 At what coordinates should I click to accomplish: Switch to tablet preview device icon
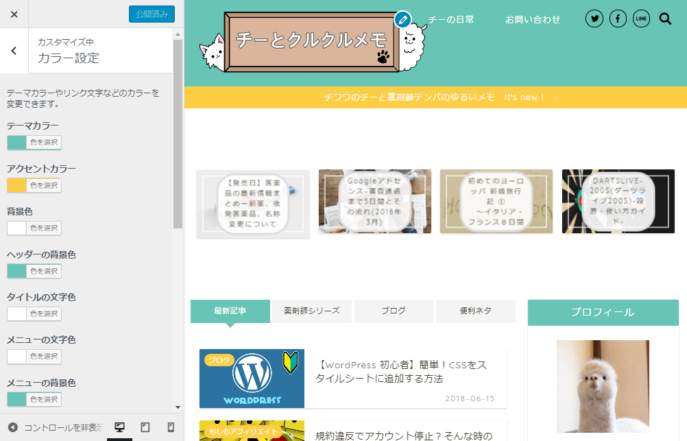point(145,427)
